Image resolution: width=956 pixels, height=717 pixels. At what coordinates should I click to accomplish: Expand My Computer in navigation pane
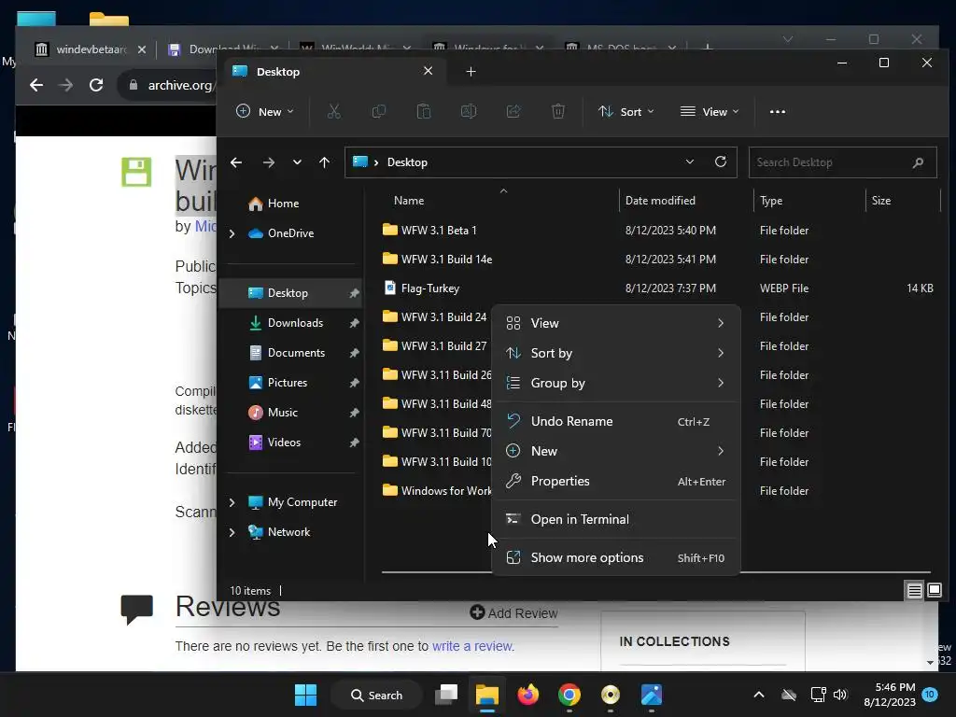[232, 502]
